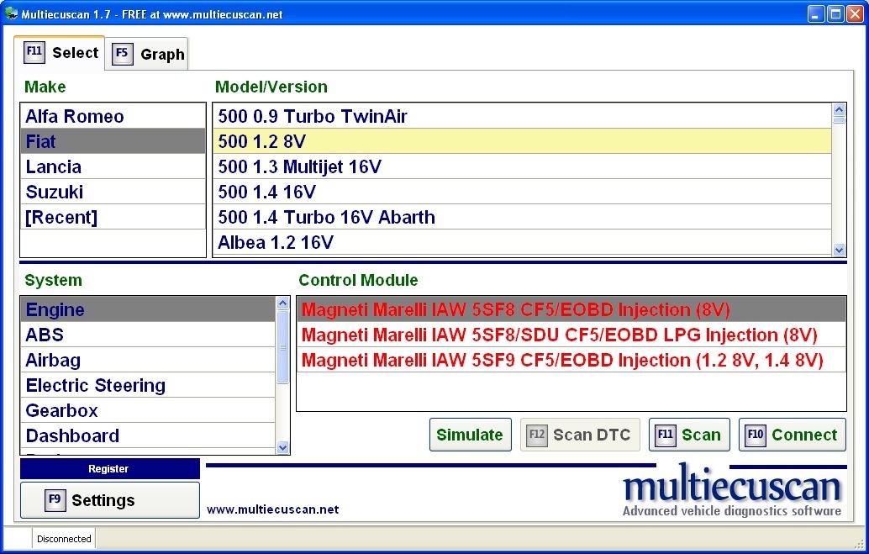This screenshot has width=869, height=554.
Task: Click the multiecuscan logo at bottom right
Action: click(x=730, y=488)
